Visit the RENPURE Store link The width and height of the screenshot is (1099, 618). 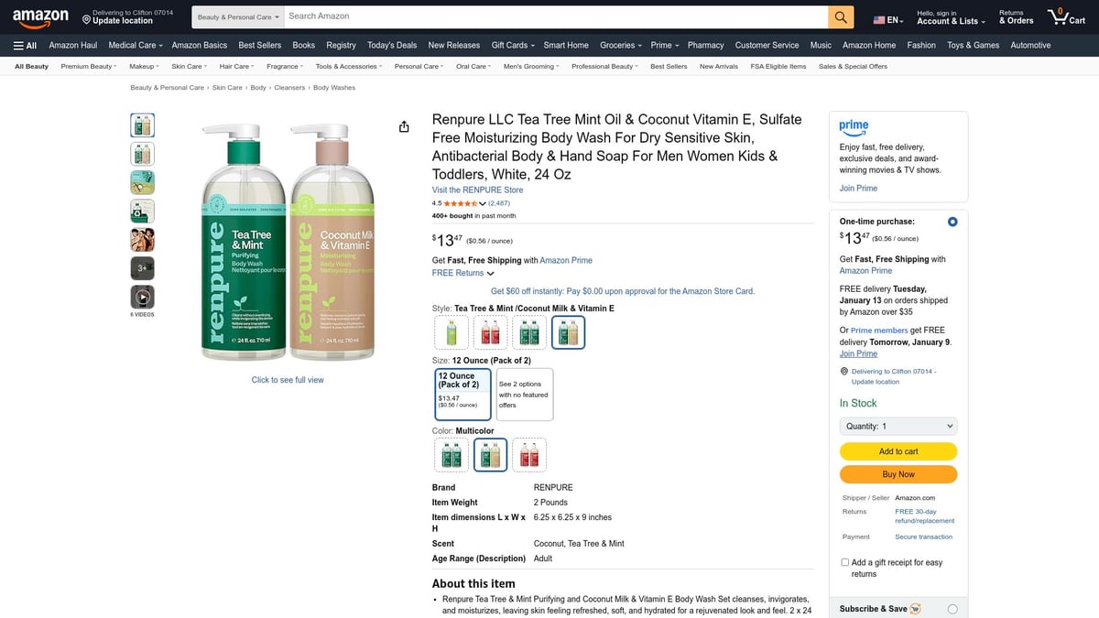click(477, 190)
